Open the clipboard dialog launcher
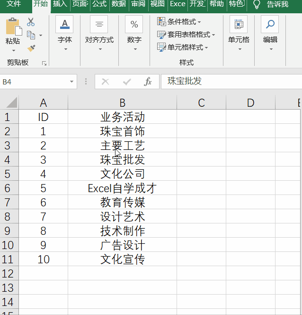 44,64
